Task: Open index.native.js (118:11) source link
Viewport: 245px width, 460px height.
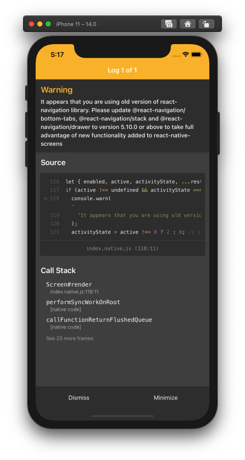Action: pos(122,248)
